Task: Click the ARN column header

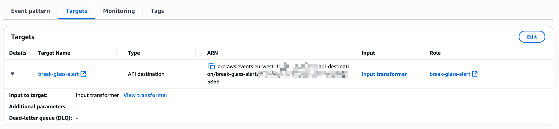Action: [x=212, y=53]
